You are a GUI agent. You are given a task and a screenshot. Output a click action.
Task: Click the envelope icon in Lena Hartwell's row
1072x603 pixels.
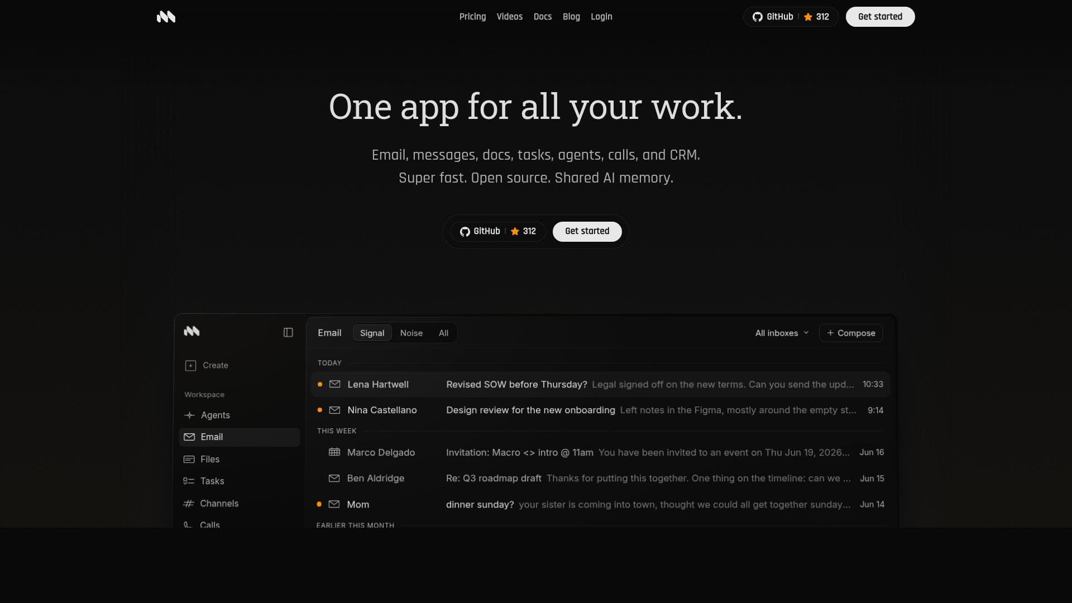point(335,384)
